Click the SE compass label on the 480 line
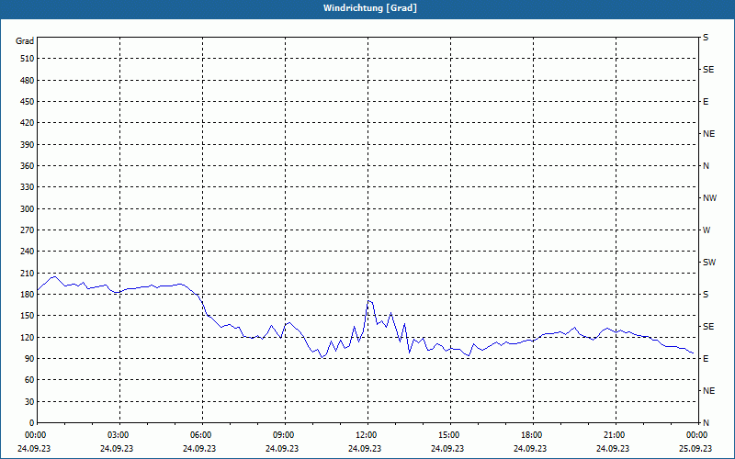Viewport: 735px width, 459px height. [708, 70]
